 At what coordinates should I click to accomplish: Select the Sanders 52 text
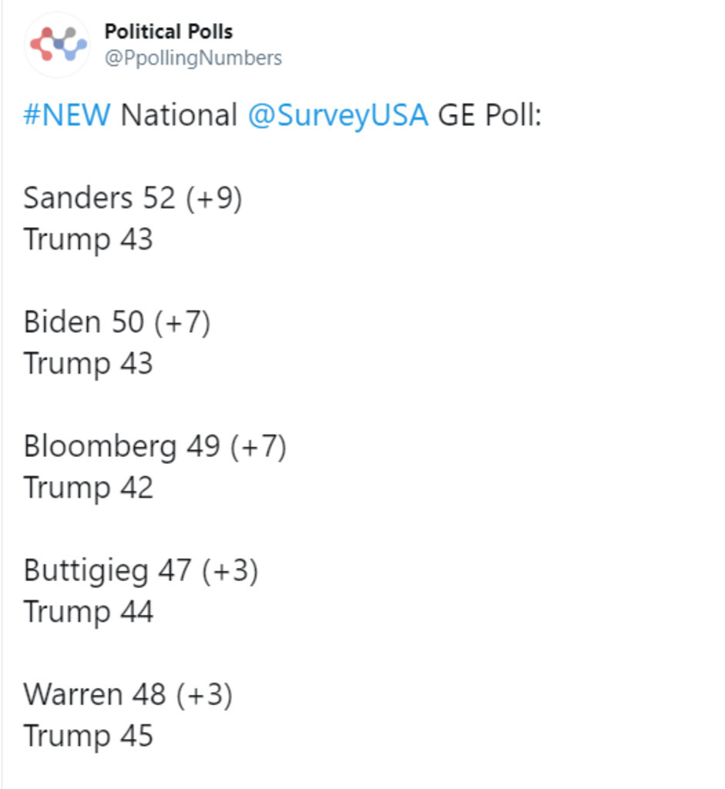pyautogui.click(x=99, y=198)
